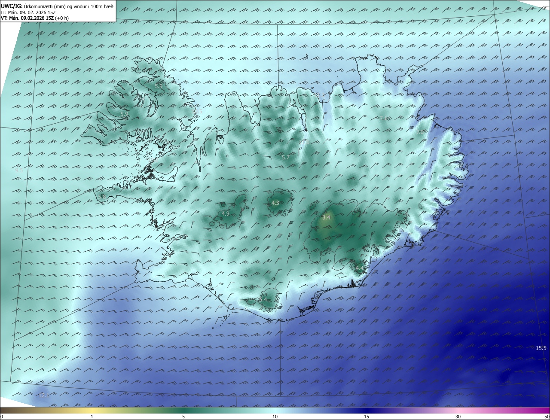Image resolution: width=550 pixels, height=420 pixels.
Task: Click the 0 tick on the color scale
Action: (x=2, y=417)
